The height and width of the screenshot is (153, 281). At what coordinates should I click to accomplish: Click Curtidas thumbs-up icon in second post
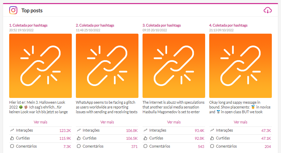[79, 138]
